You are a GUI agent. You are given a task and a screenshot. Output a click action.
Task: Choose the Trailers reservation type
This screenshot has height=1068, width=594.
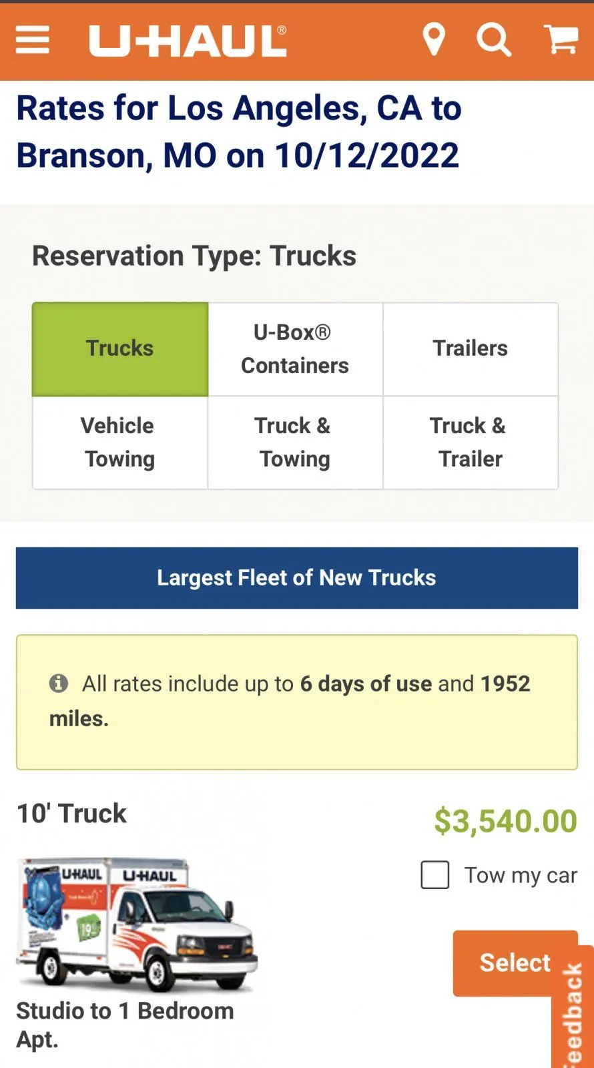click(470, 348)
